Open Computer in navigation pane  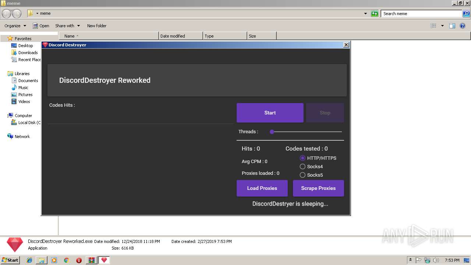[23, 116]
